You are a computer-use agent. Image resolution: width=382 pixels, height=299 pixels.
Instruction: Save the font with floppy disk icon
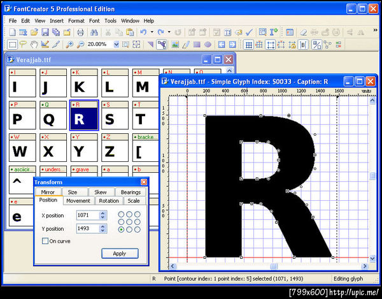pos(45,32)
